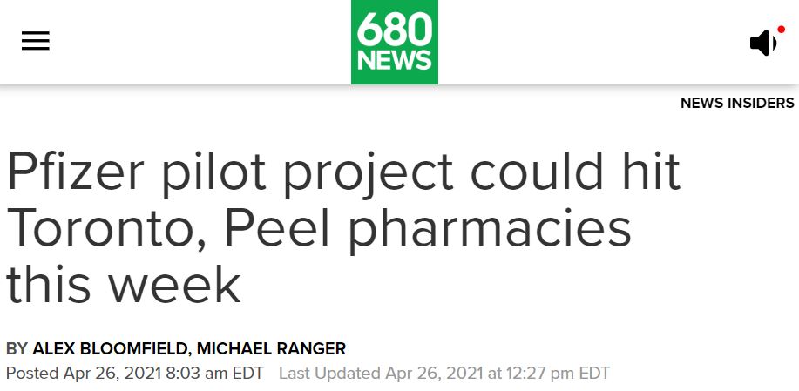The height and width of the screenshot is (391, 799).
Task: Click the white "680" numerals in logo
Action: click(395, 30)
